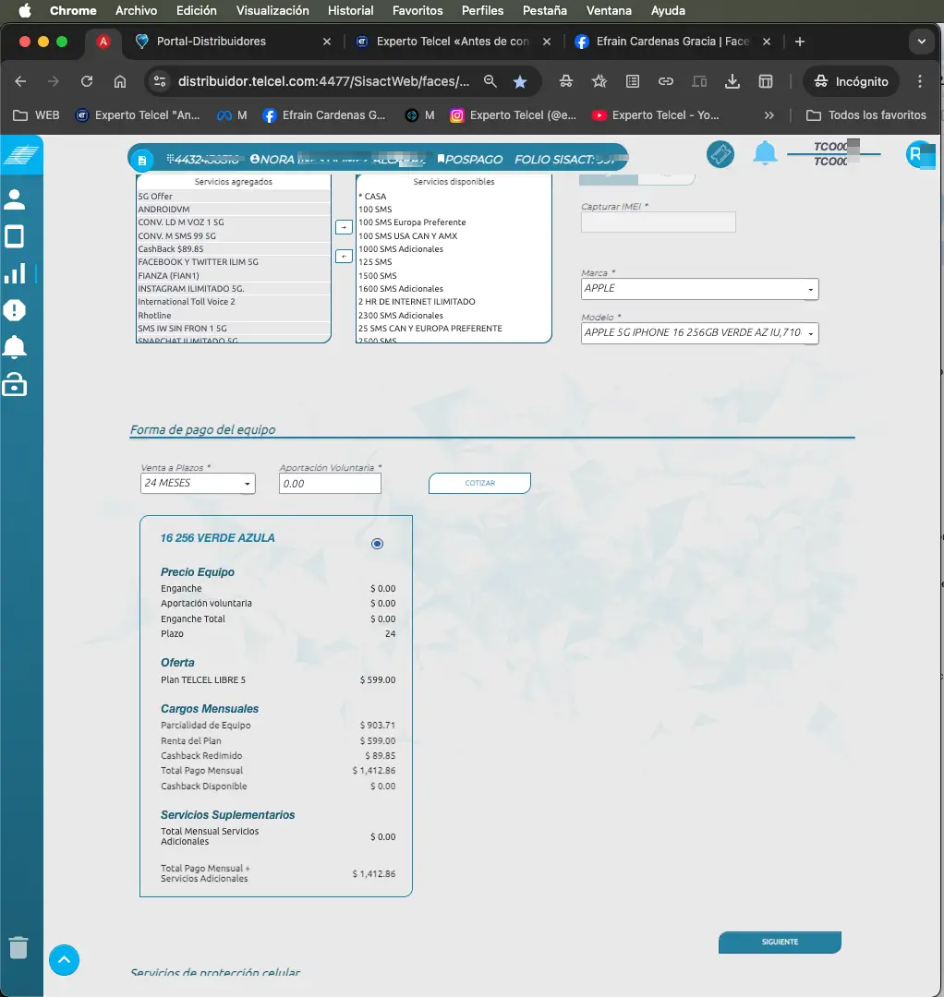This screenshot has width=944, height=997.
Task: Open the ticket icon in top header
Action: pos(720,154)
